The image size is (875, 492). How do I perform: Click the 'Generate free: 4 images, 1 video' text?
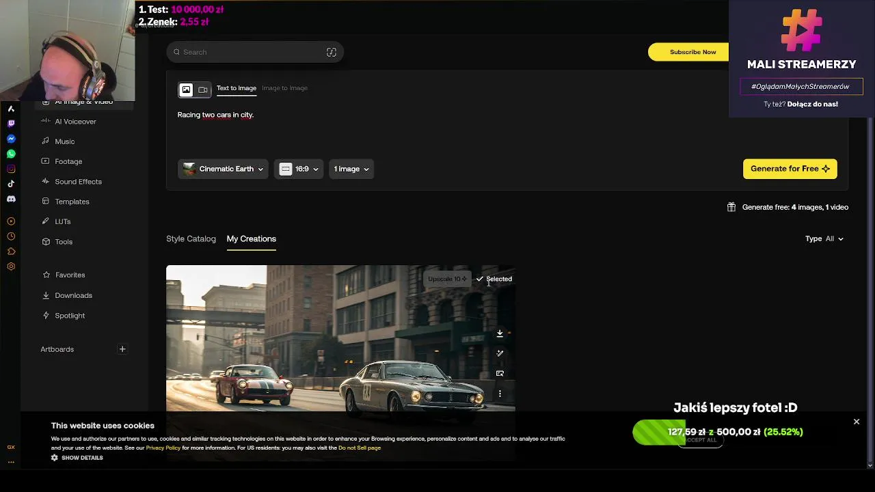pos(795,207)
